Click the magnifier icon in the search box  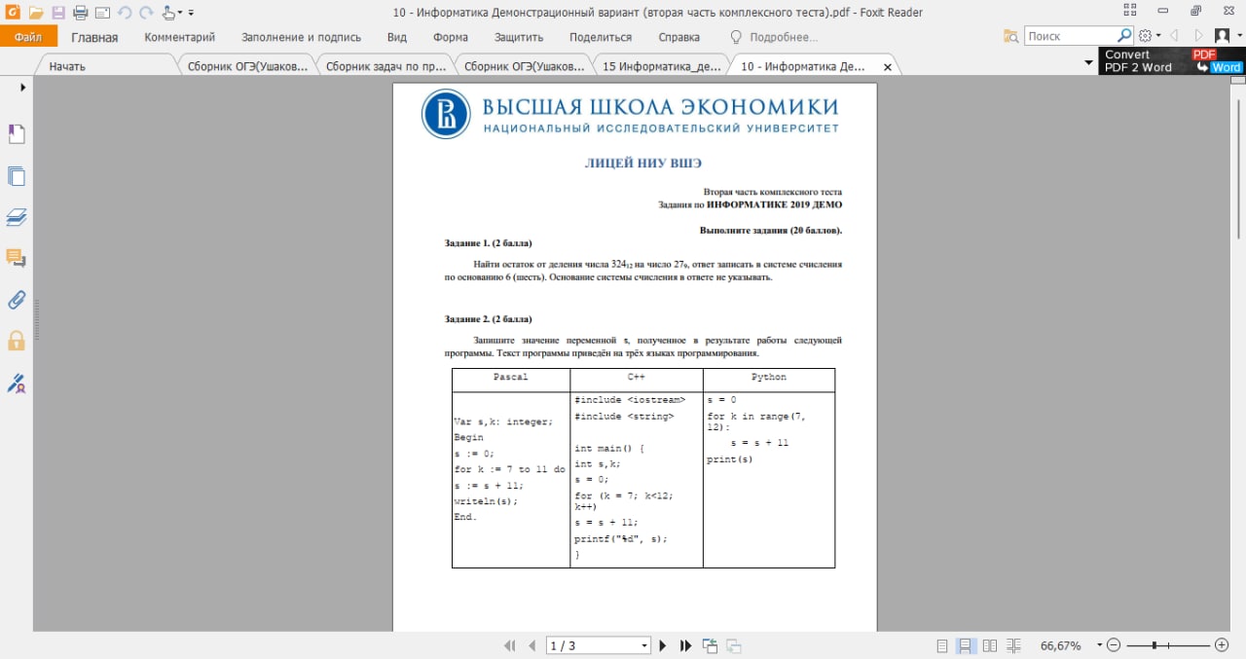[1124, 36]
